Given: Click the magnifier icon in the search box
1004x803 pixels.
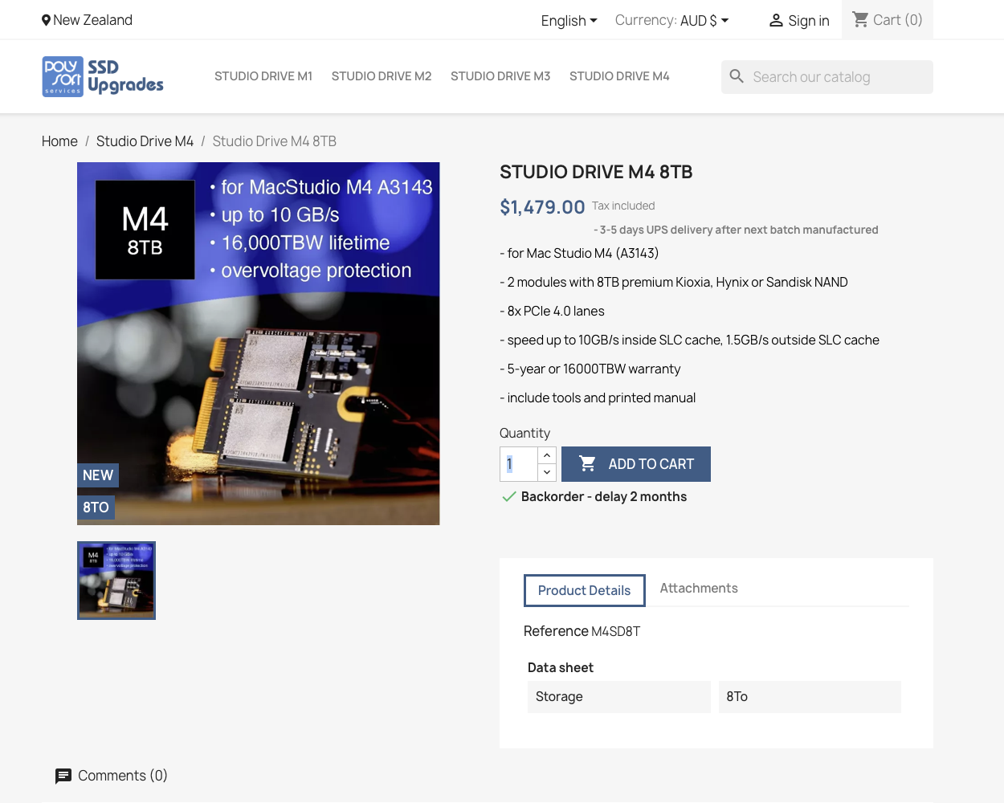Looking at the screenshot, I should pos(737,76).
